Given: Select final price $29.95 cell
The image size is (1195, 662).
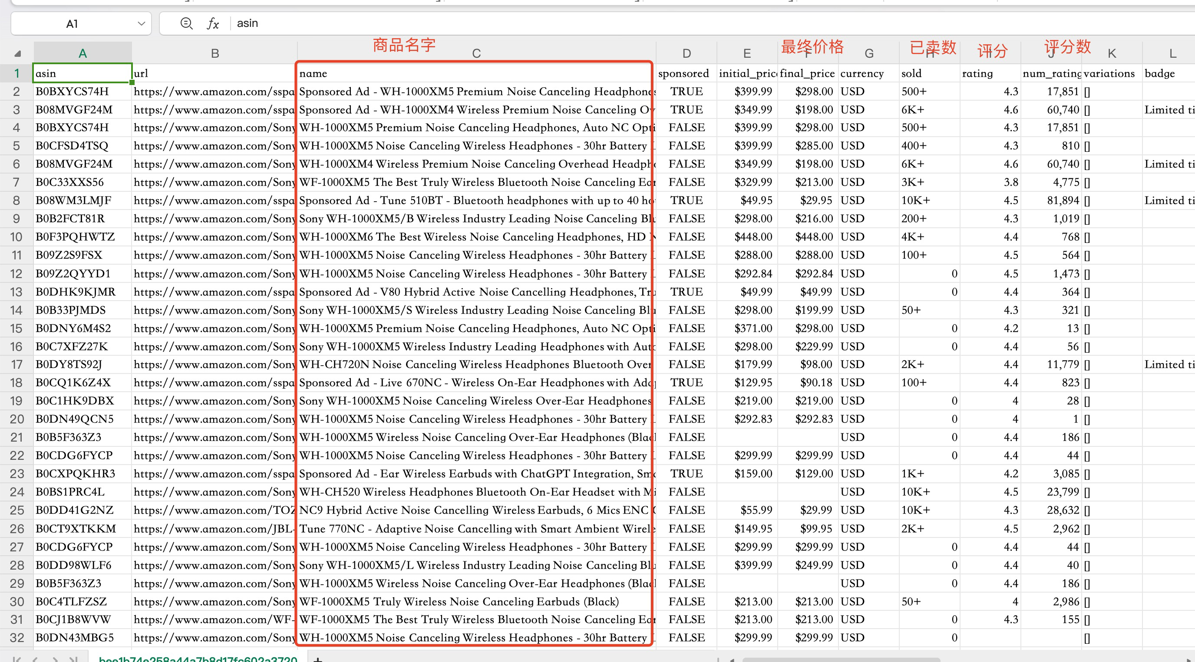Looking at the screenshot, I should pos(808,200).
